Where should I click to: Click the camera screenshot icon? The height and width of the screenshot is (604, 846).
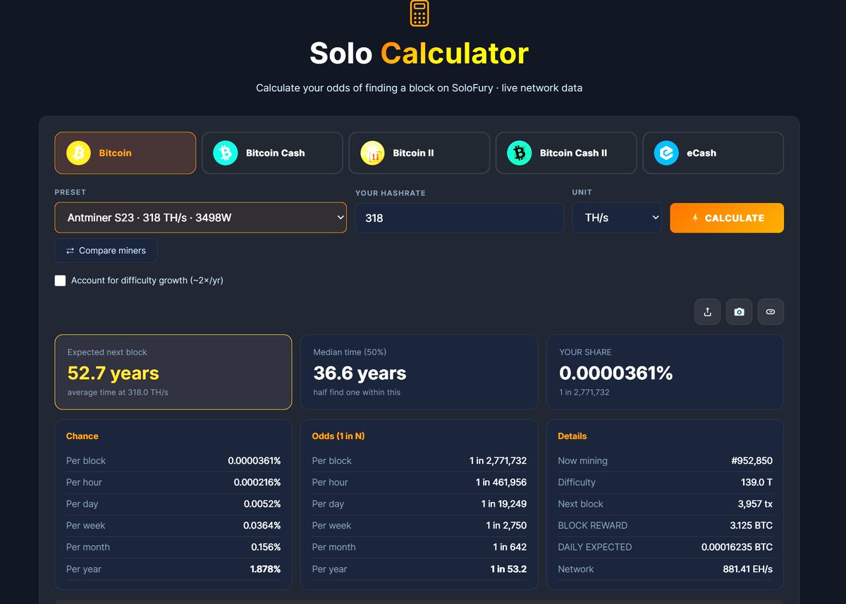pyautogui.click(x=739, y=312)
